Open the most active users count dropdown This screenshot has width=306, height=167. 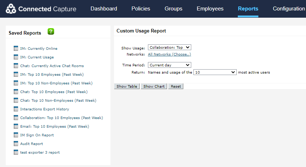[x=215, y=72]
